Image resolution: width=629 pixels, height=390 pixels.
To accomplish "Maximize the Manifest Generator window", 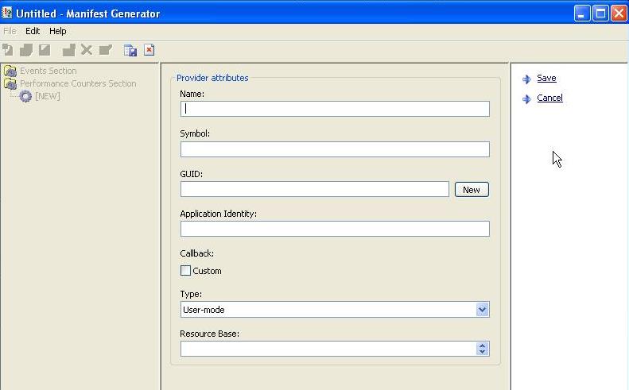I will coord(600,14).
